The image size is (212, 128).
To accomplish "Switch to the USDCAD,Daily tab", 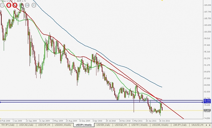I will pos(26,125).
